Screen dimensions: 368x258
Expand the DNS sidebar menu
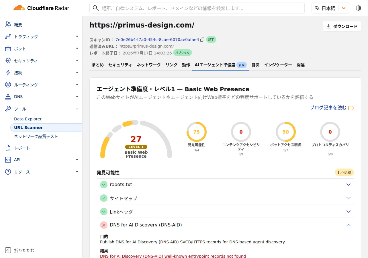tap(77, 97)
